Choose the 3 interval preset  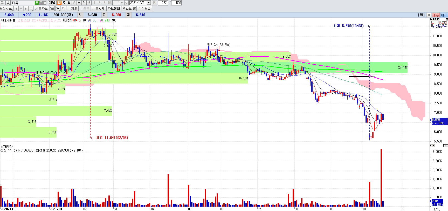click(x=99, y=3)
